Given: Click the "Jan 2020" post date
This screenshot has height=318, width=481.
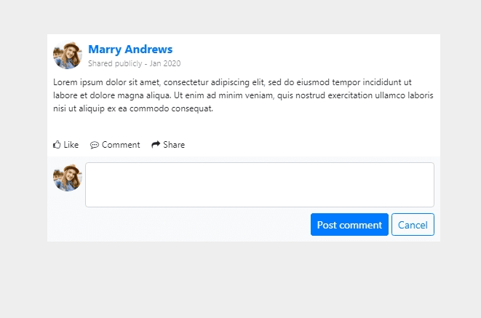Looking at the screenshot, I should point(165,63).
